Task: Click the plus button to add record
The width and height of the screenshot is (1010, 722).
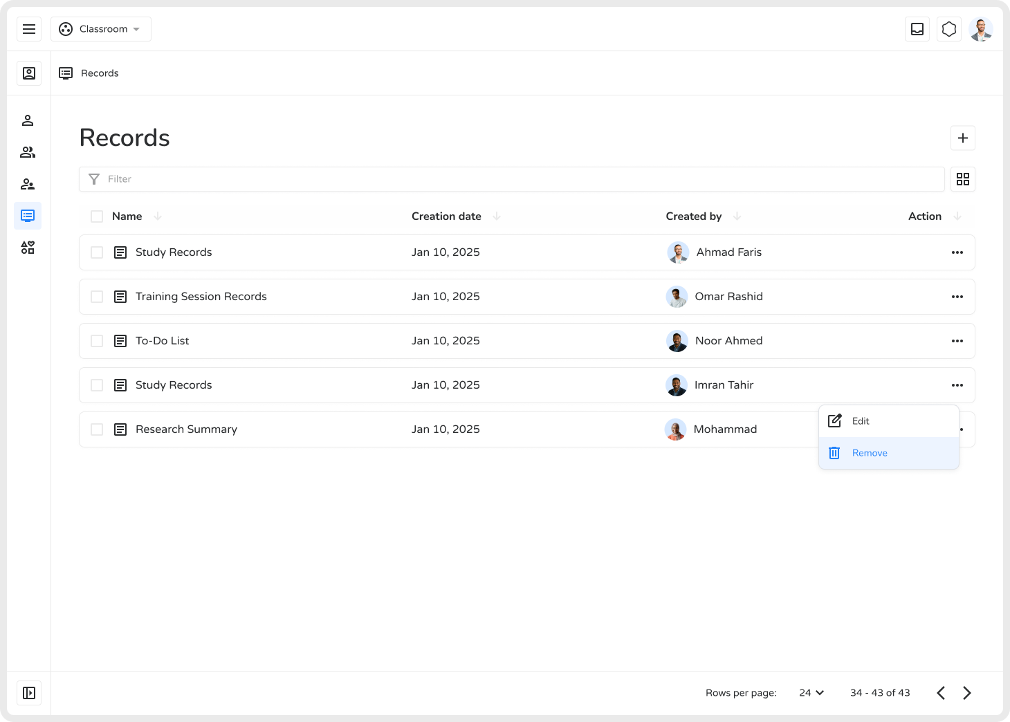Action: click(962, 138)
